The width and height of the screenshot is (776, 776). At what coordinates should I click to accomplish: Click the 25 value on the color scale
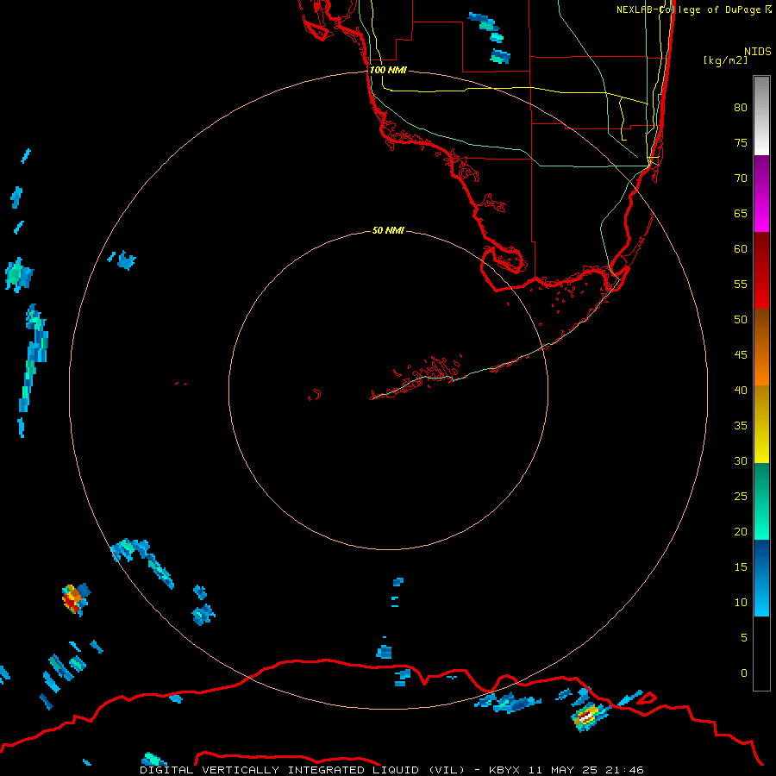741,497
